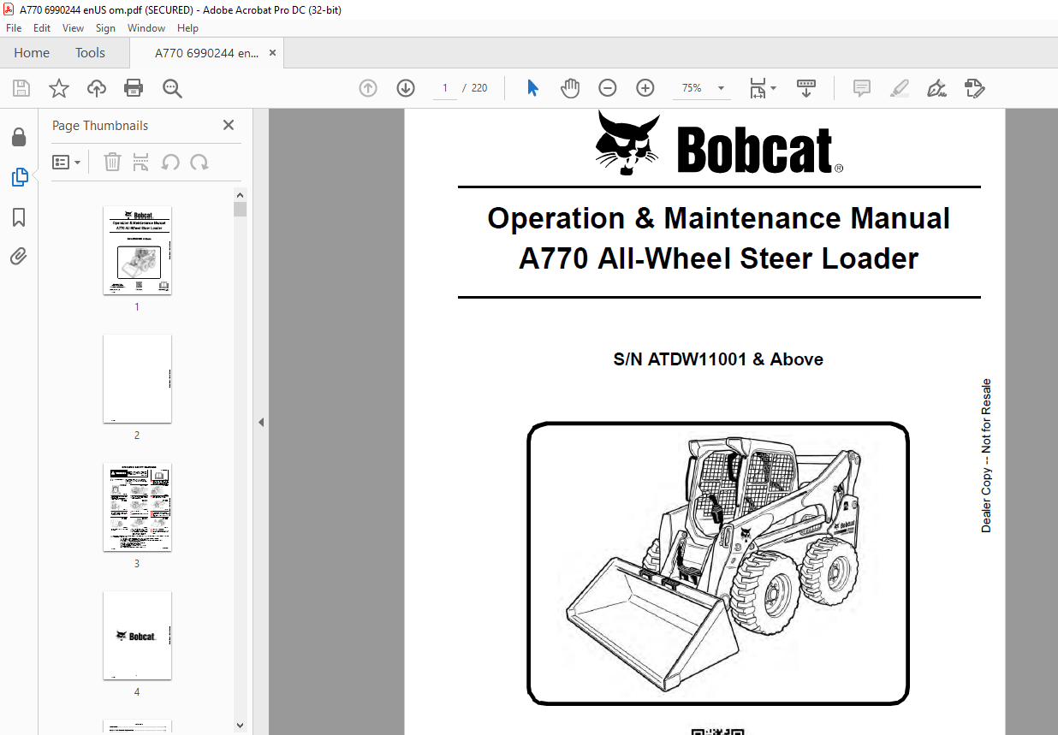The width and height of the screenshot is (1058, 735).
Task: Click thumbnails scrollbar up arrow
Action: pos(240,194)
